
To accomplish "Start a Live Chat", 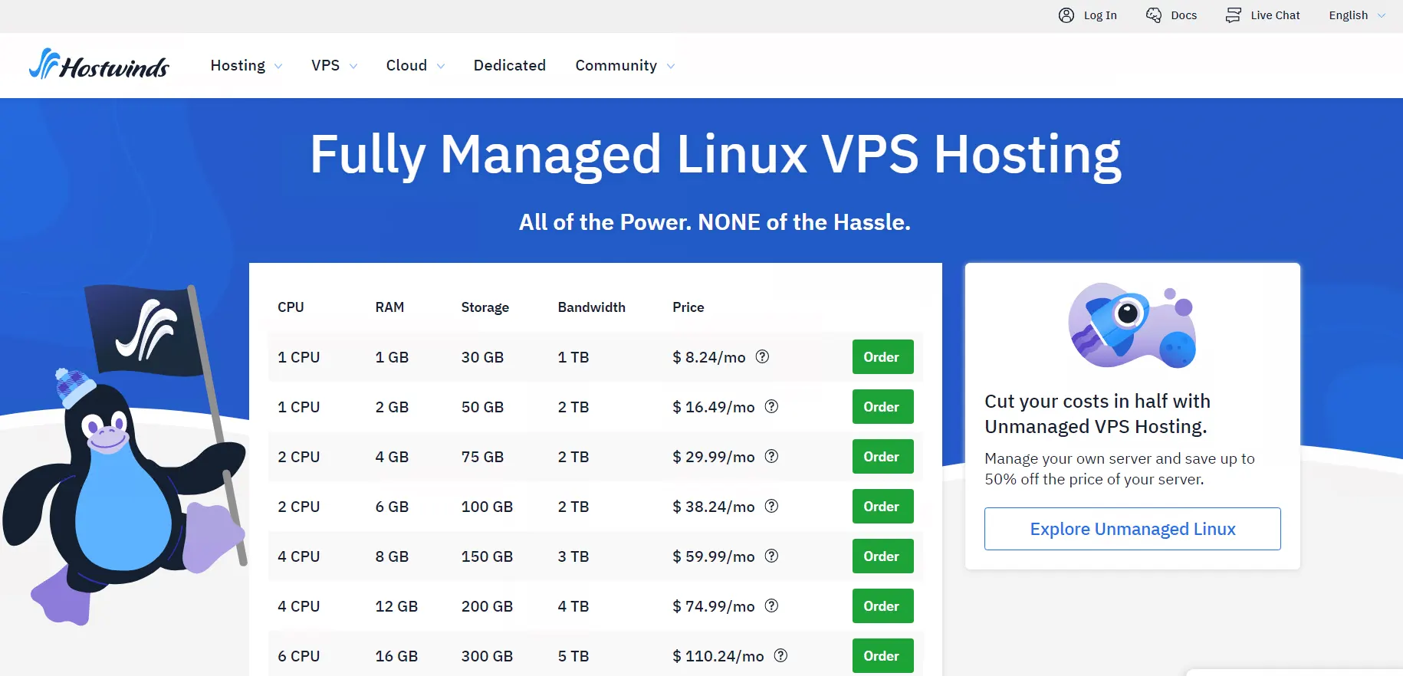I will 1275,15.
